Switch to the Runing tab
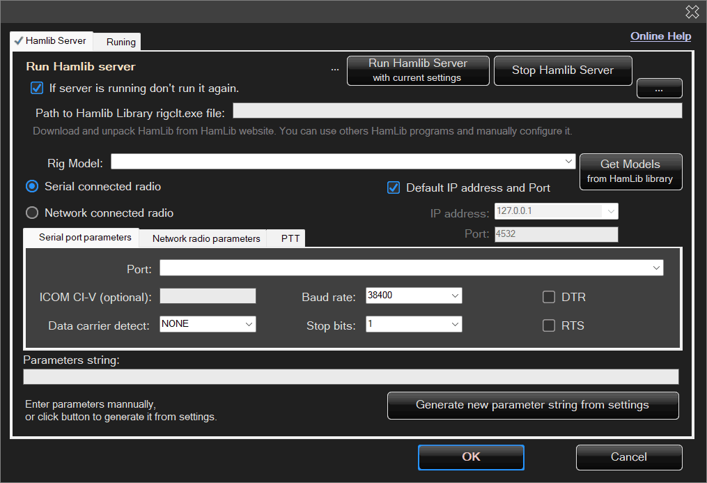 point(121,42)
